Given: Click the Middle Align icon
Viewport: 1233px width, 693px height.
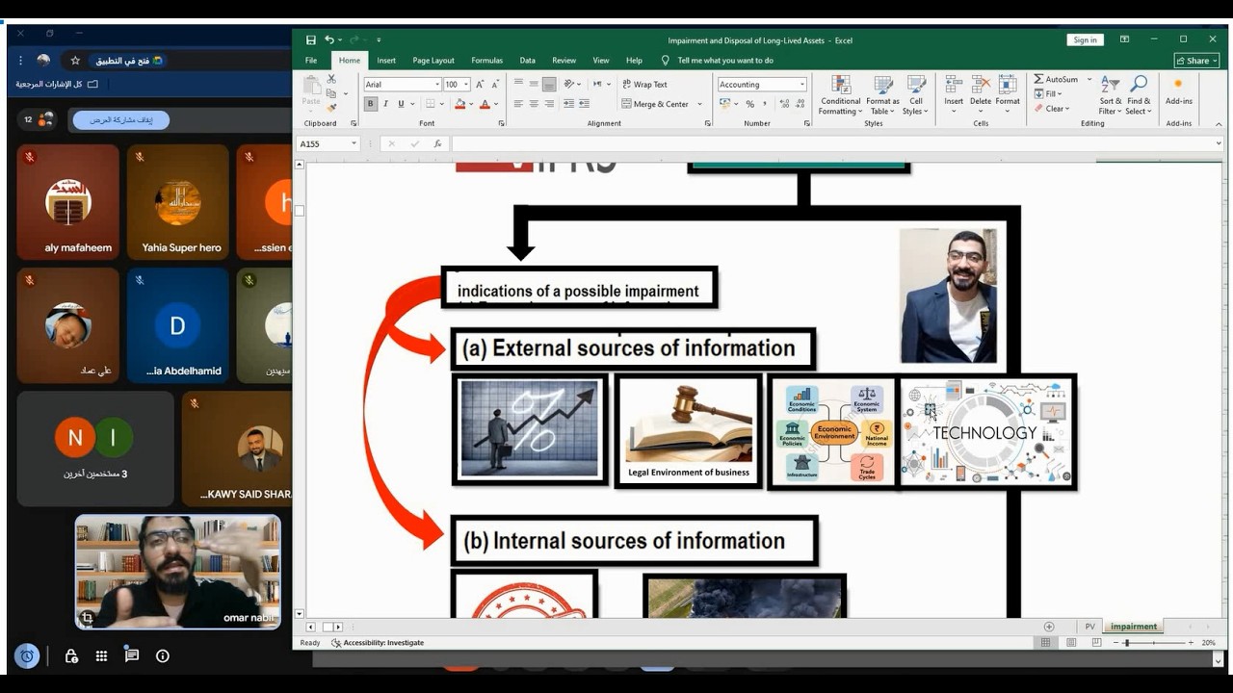Looking at the screenshot, I should [x=534, y=84].
